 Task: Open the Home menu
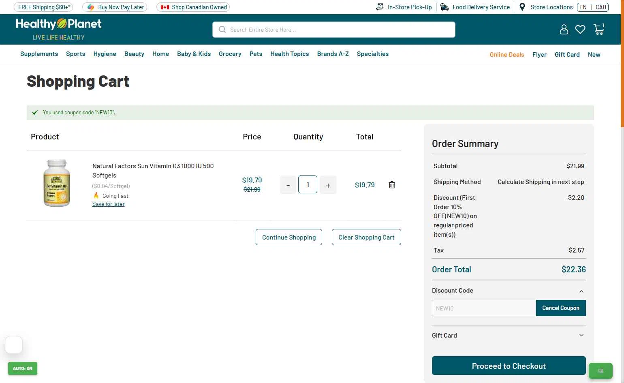(160, 53)
